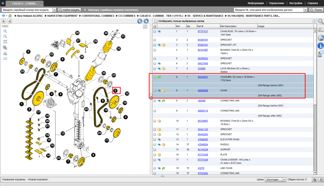This screenshot has height=186, width=324.
Task: Open the Настройки menu
Action: coord(296,3)
